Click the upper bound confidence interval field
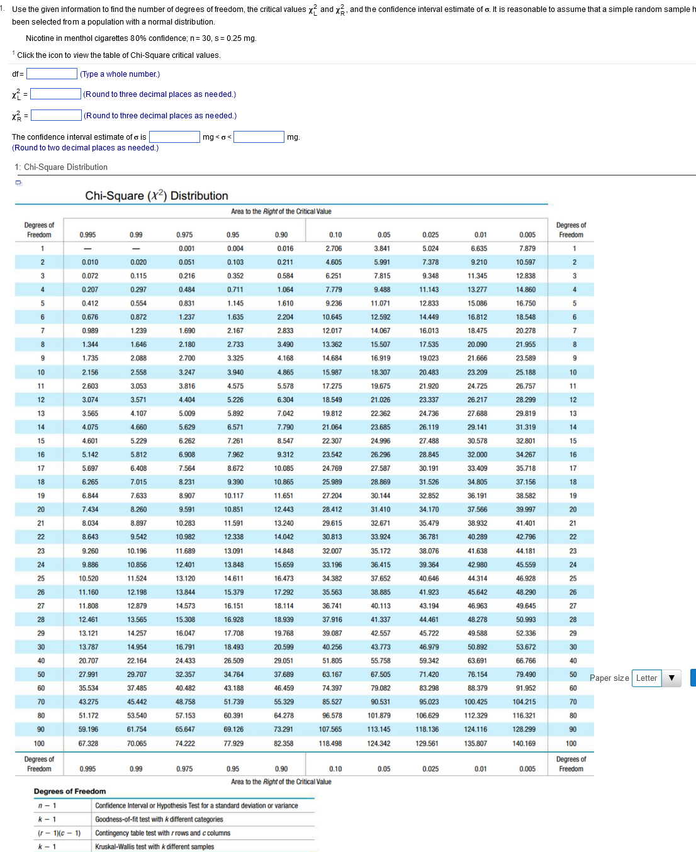 tap(259, 137)
